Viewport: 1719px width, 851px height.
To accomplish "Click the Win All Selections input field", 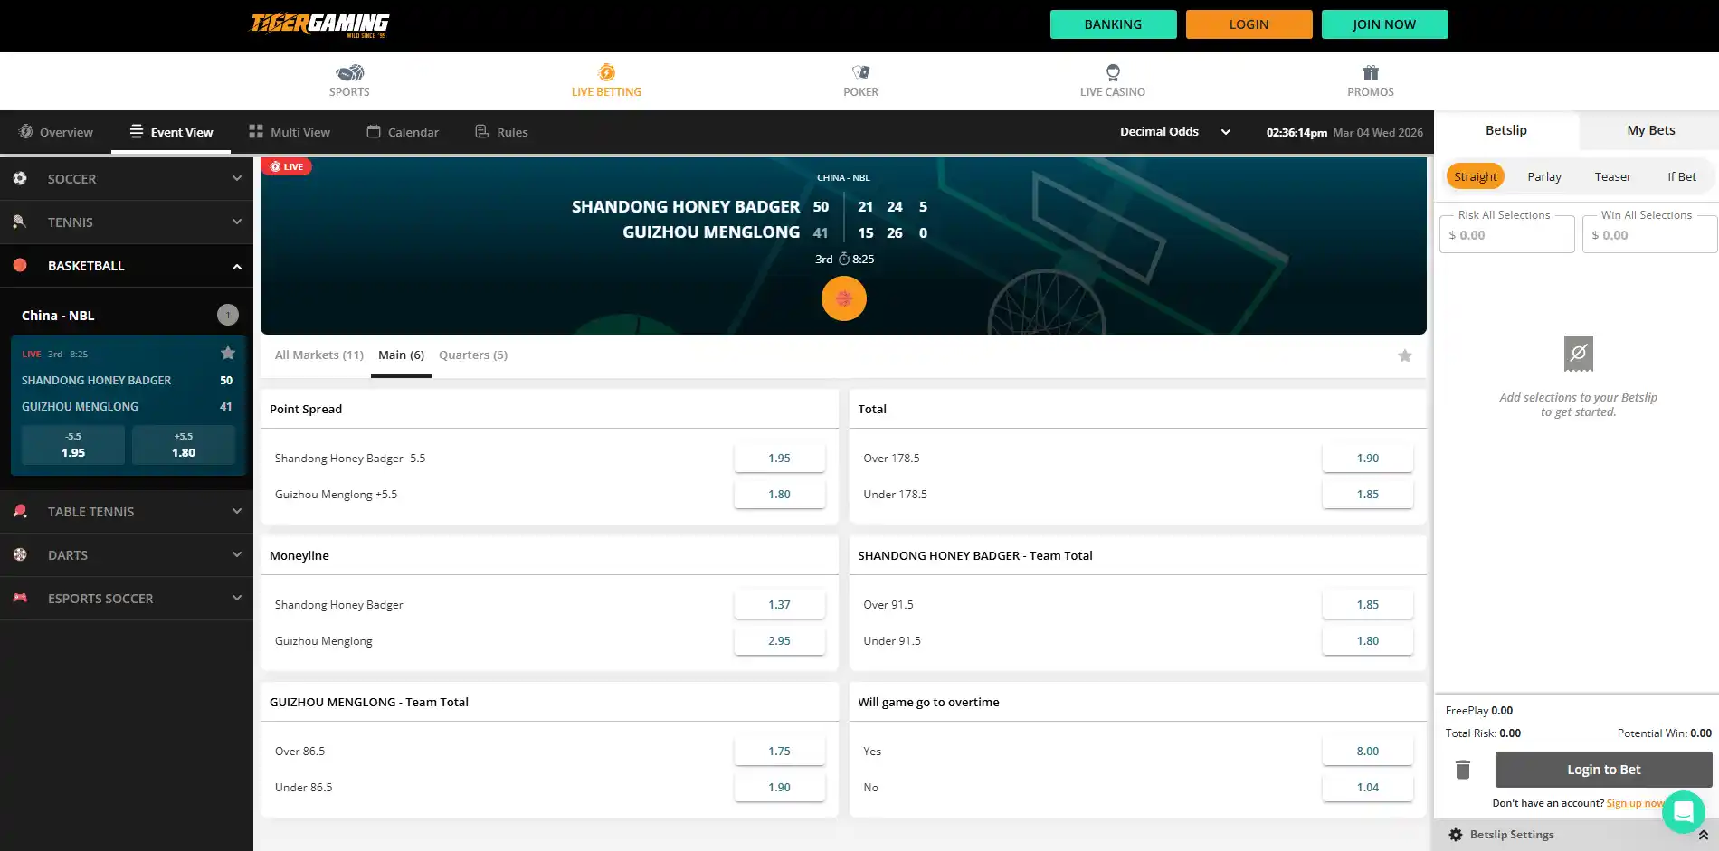I will (1649, 234).
